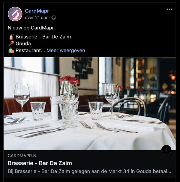Click the red pushpin emoji
The height and width of the screenshot is (182, 180).
(x=11, y=44)
